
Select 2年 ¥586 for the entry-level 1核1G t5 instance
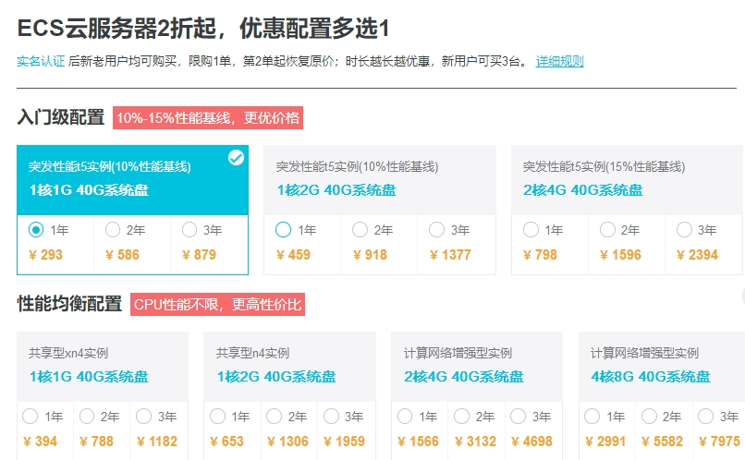pos(113,230)
